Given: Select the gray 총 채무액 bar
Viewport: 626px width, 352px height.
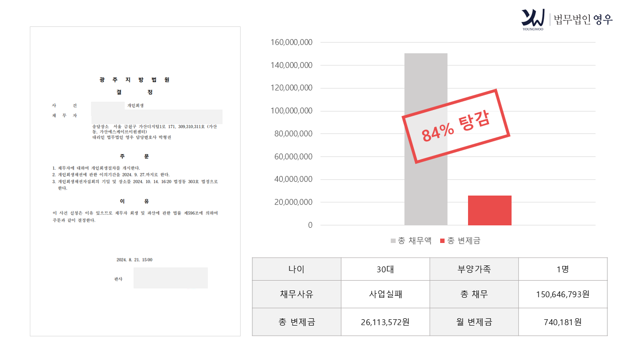Looking at the screenshot, I should click(425, 139).
